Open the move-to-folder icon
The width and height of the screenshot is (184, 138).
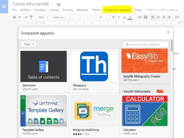[x=59, y=5]
